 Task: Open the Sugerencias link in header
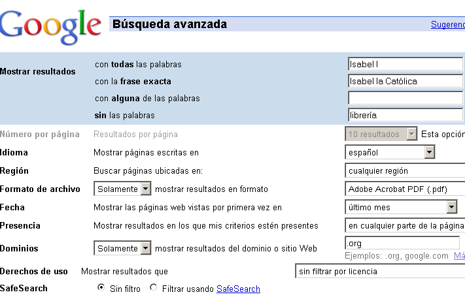[x=448, y=24]
